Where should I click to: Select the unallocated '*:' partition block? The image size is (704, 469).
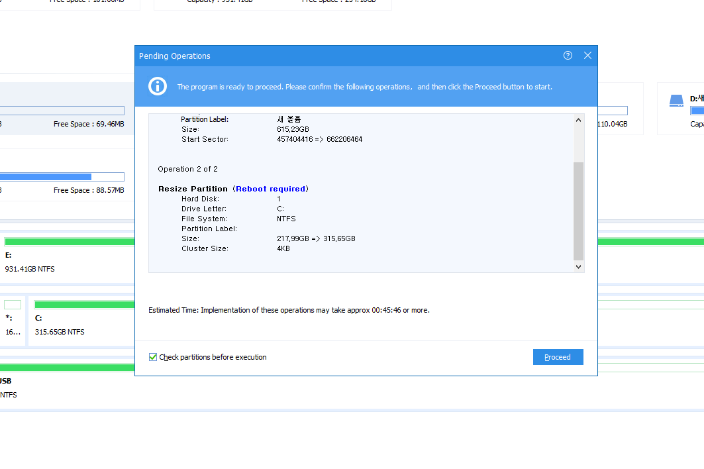pyautogui.click(x=13, y=321)
